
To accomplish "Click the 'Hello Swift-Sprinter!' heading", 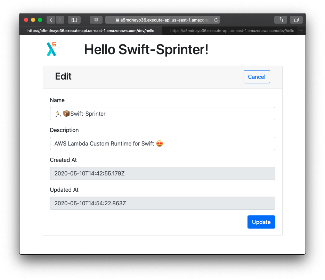I will [x=146, y=49].
